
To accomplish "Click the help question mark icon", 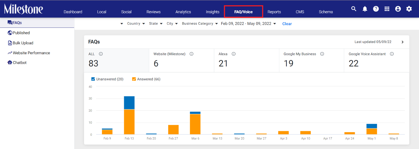I will click(x=376, y=9).
